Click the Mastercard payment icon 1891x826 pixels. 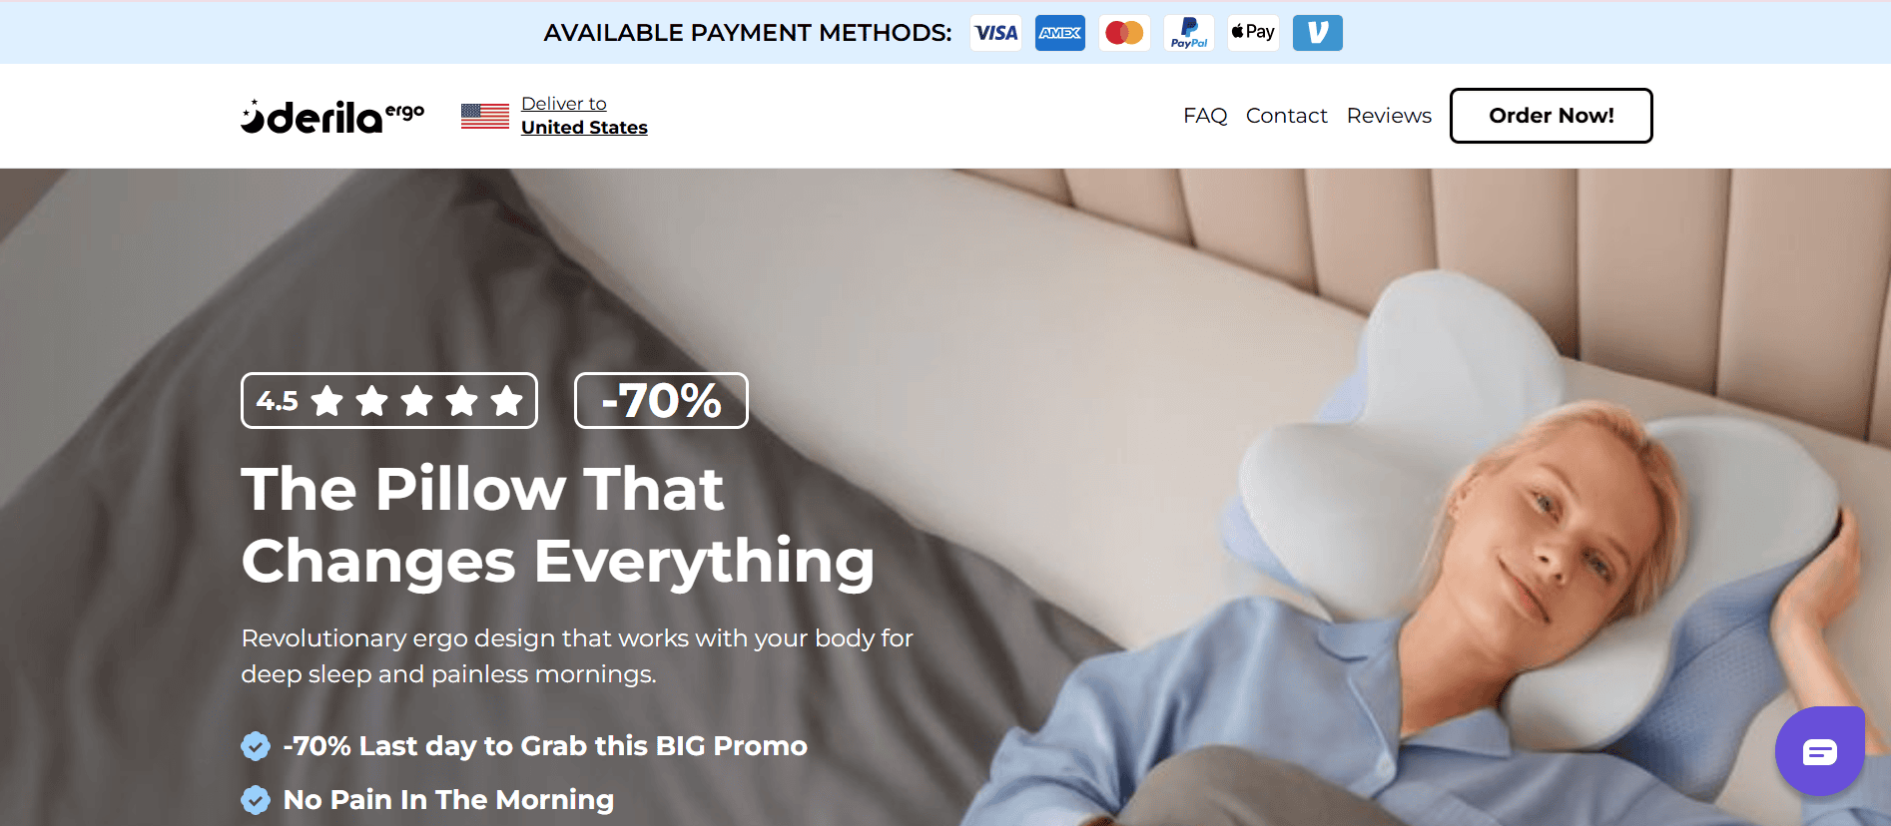pyautogui.click(x=1124, y=33)
